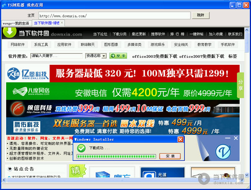Screen dimensions: 251x190
Task: Open the 排行榜 ranking link
Action: coord(177,34)
